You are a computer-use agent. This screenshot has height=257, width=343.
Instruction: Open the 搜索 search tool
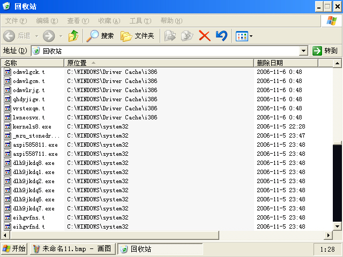(100, 36)
